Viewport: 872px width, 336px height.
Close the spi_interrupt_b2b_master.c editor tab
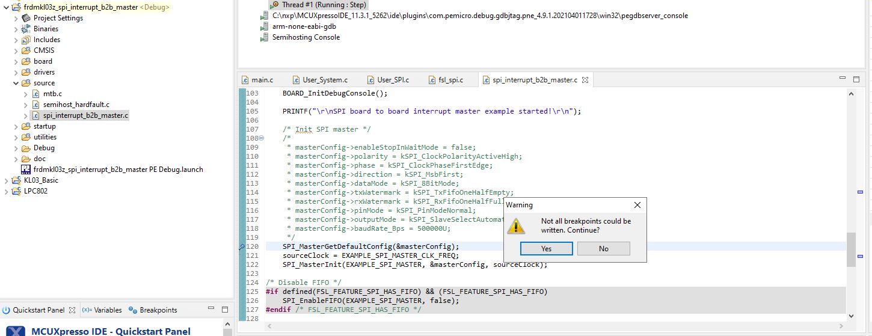pyautogui.click(x=585, y=79)
